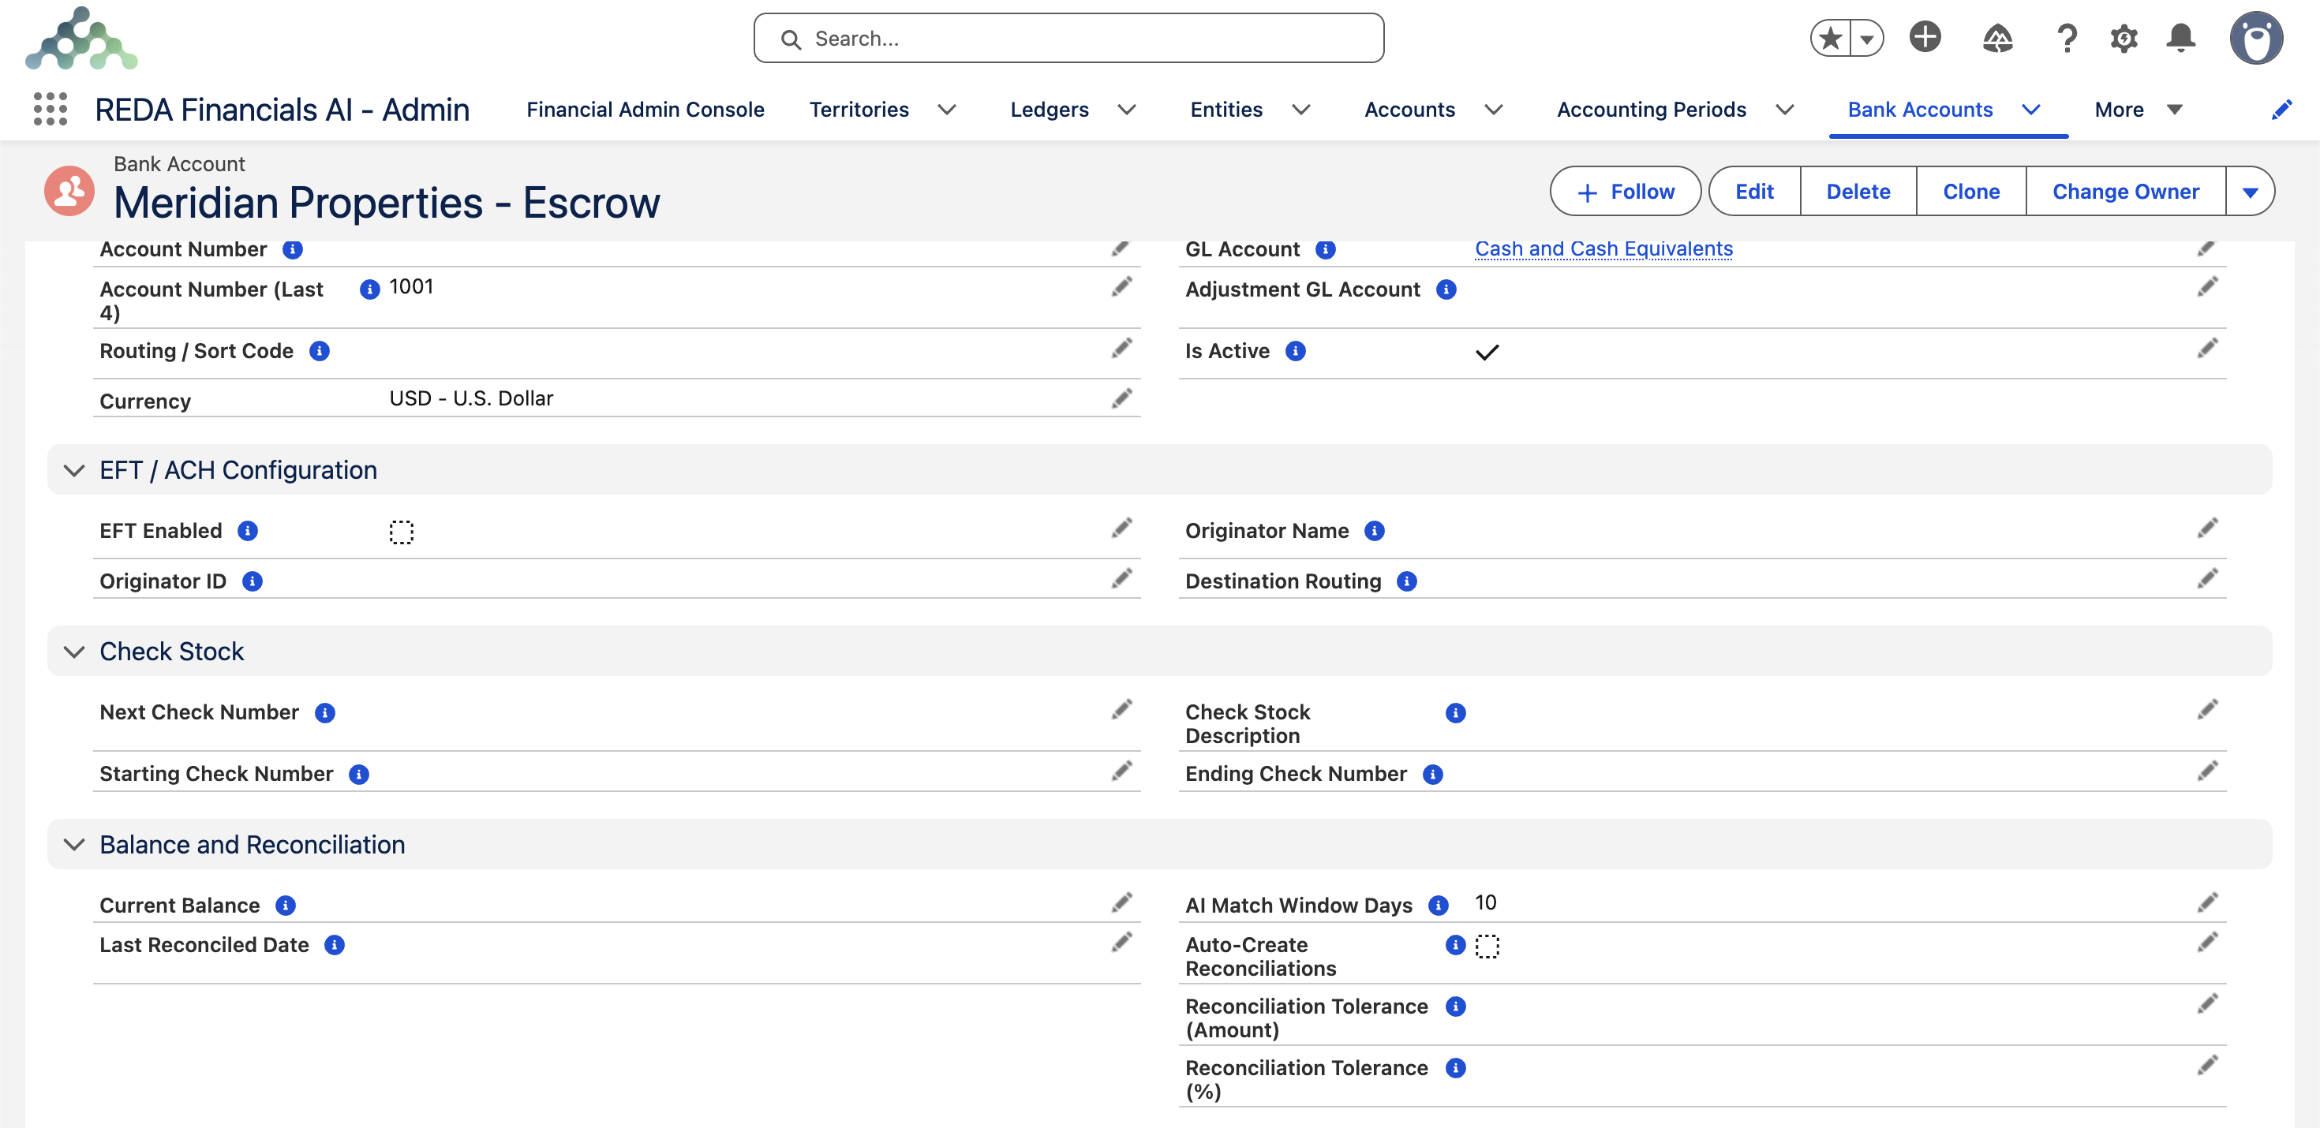Open the Accounting Periods dropdown chevron
The image size is (2320, 1128).
[x=1784, y=110]
